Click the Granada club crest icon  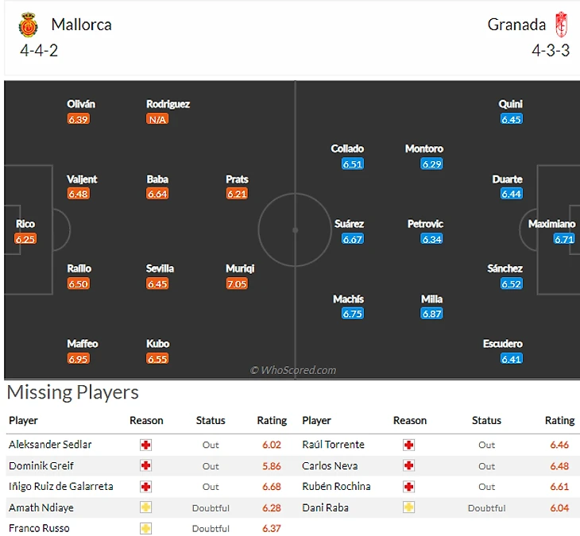point(561,25)
